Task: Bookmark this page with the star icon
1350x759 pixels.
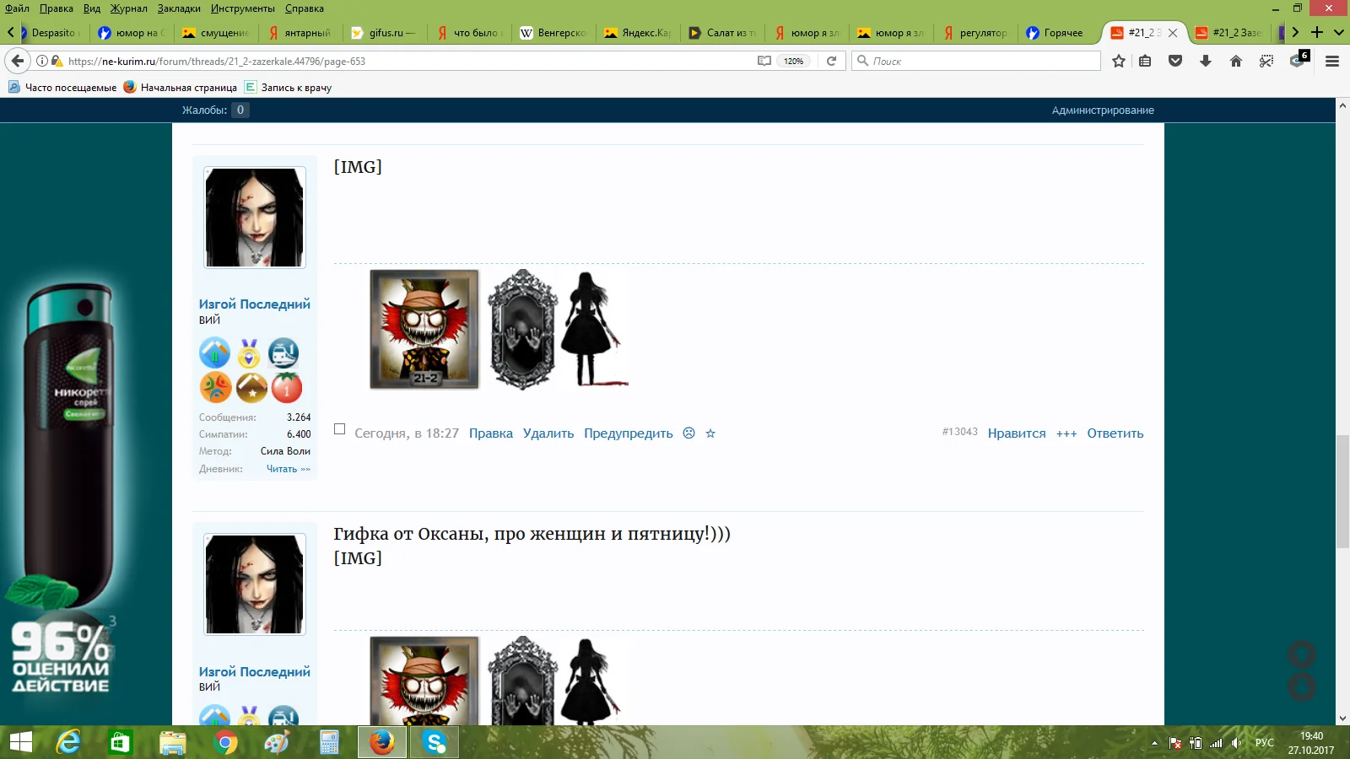Action: 1119,61
